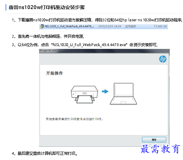Click the file date 2019/12/03 14:24
The image size is (183, 160).
(x=109, y=26)
